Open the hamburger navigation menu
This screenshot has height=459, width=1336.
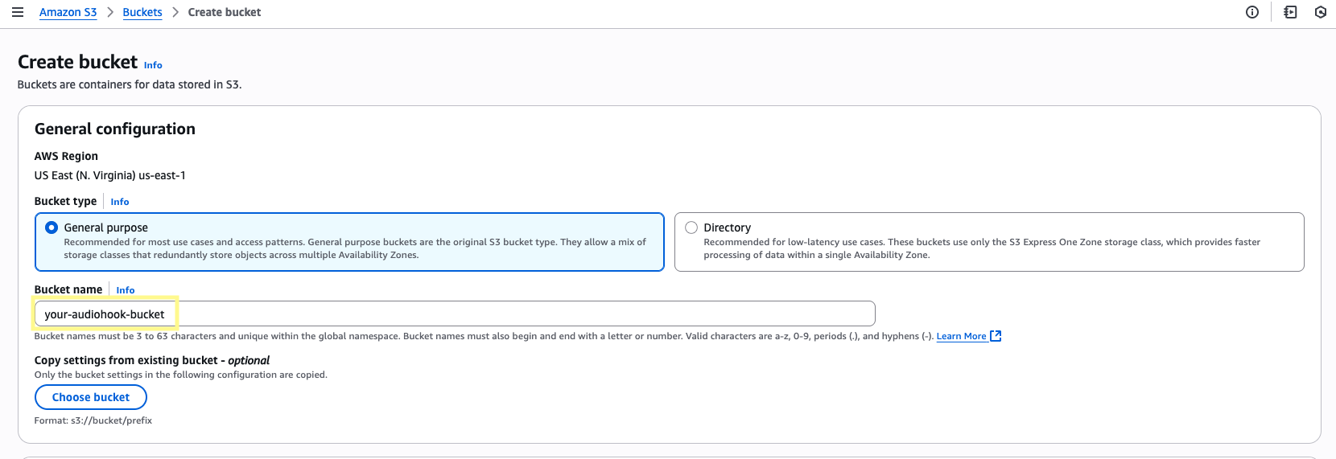[17, 12]
